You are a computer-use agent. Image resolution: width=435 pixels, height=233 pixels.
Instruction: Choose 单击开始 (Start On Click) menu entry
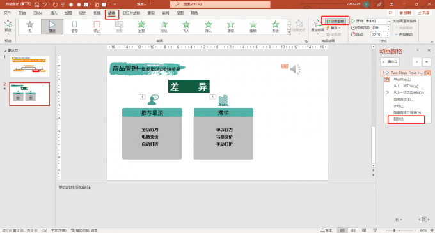coord(407,79)
